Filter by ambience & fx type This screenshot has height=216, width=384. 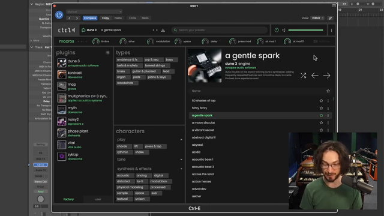pyautogui.click(x=129, y=59)
